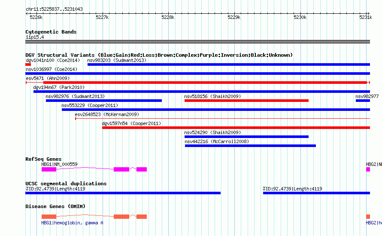Click right segmental duplication bar
This screenshot has width=382, height=236.
316,193
